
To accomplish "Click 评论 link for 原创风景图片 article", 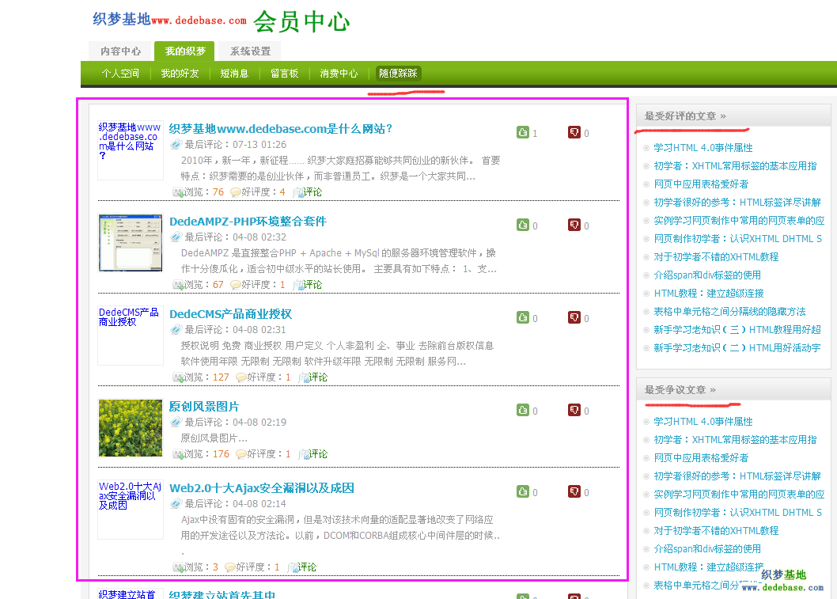I will [319, 454].
